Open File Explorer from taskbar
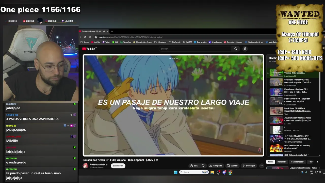The image size is (325, 183). point(212,172)
